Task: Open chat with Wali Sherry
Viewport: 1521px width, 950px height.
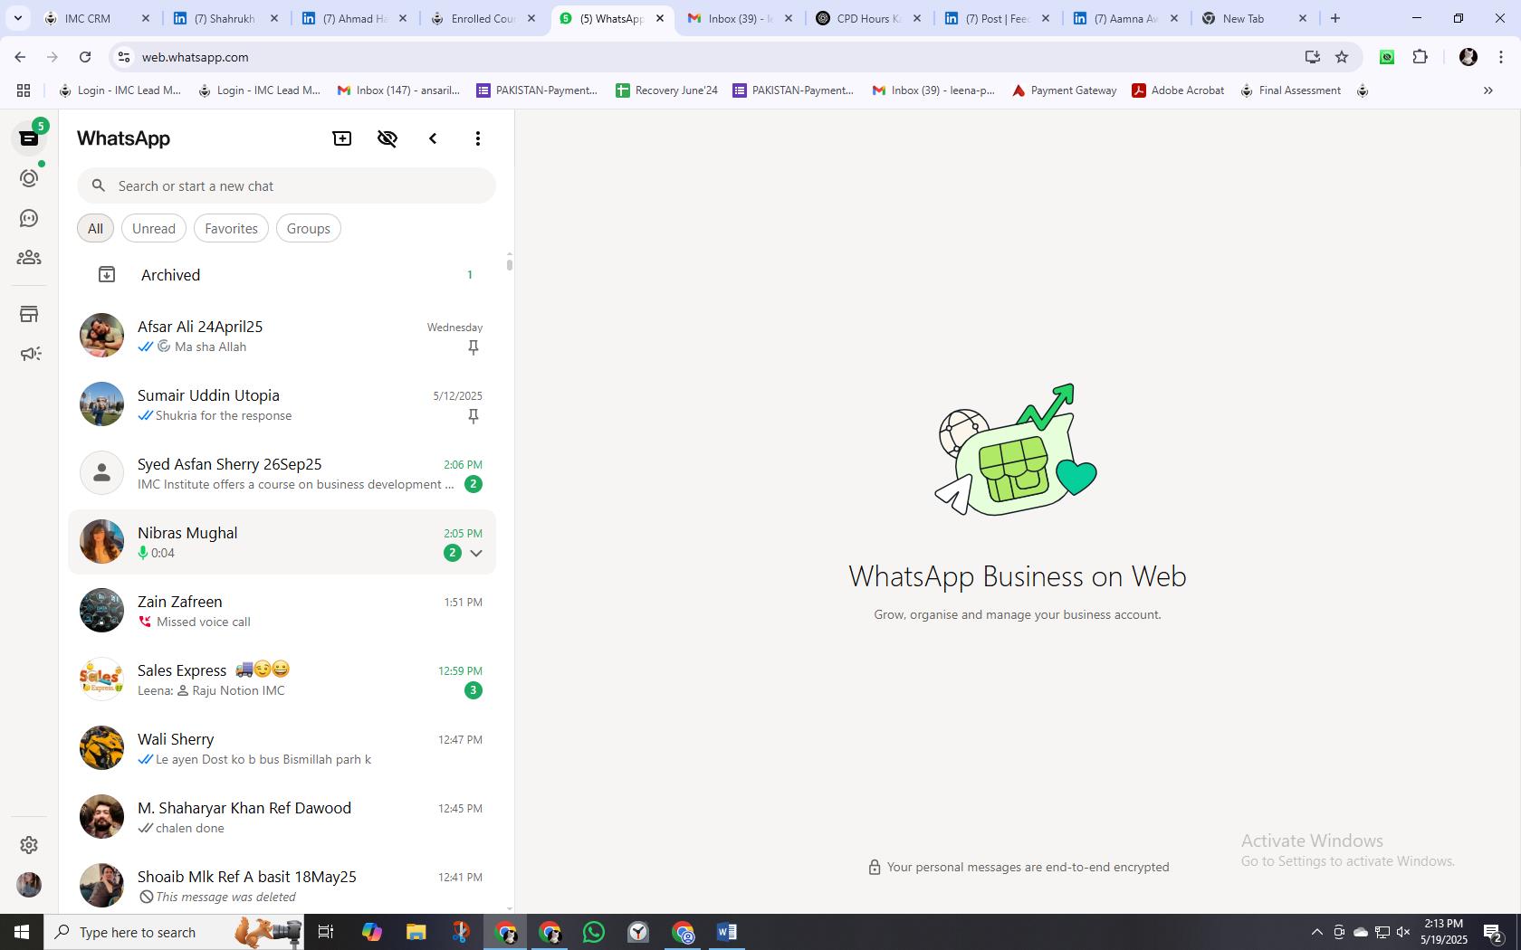Action: pos(282,748)
